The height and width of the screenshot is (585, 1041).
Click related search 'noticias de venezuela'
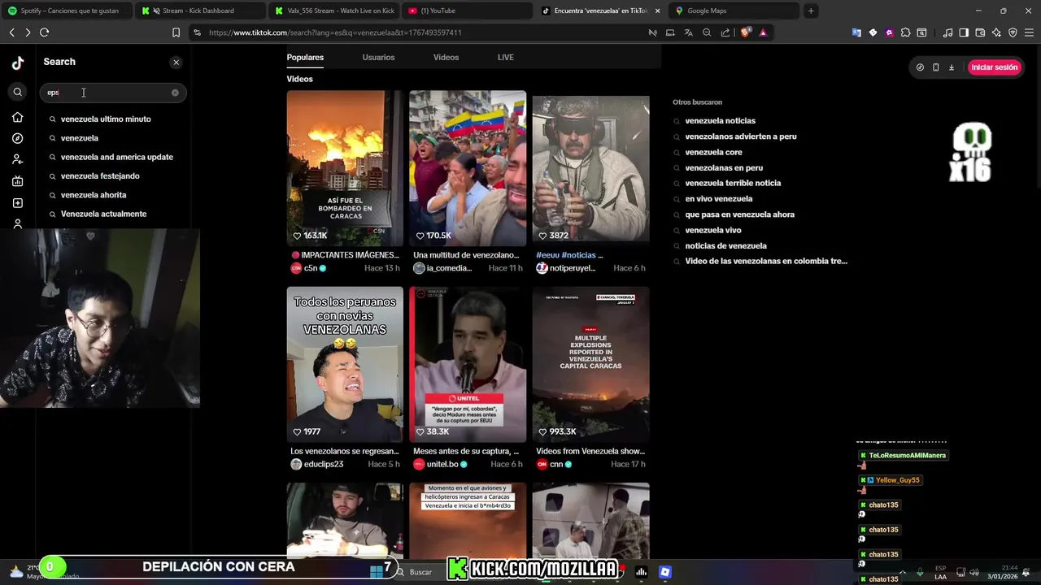[x=725, y=246]
